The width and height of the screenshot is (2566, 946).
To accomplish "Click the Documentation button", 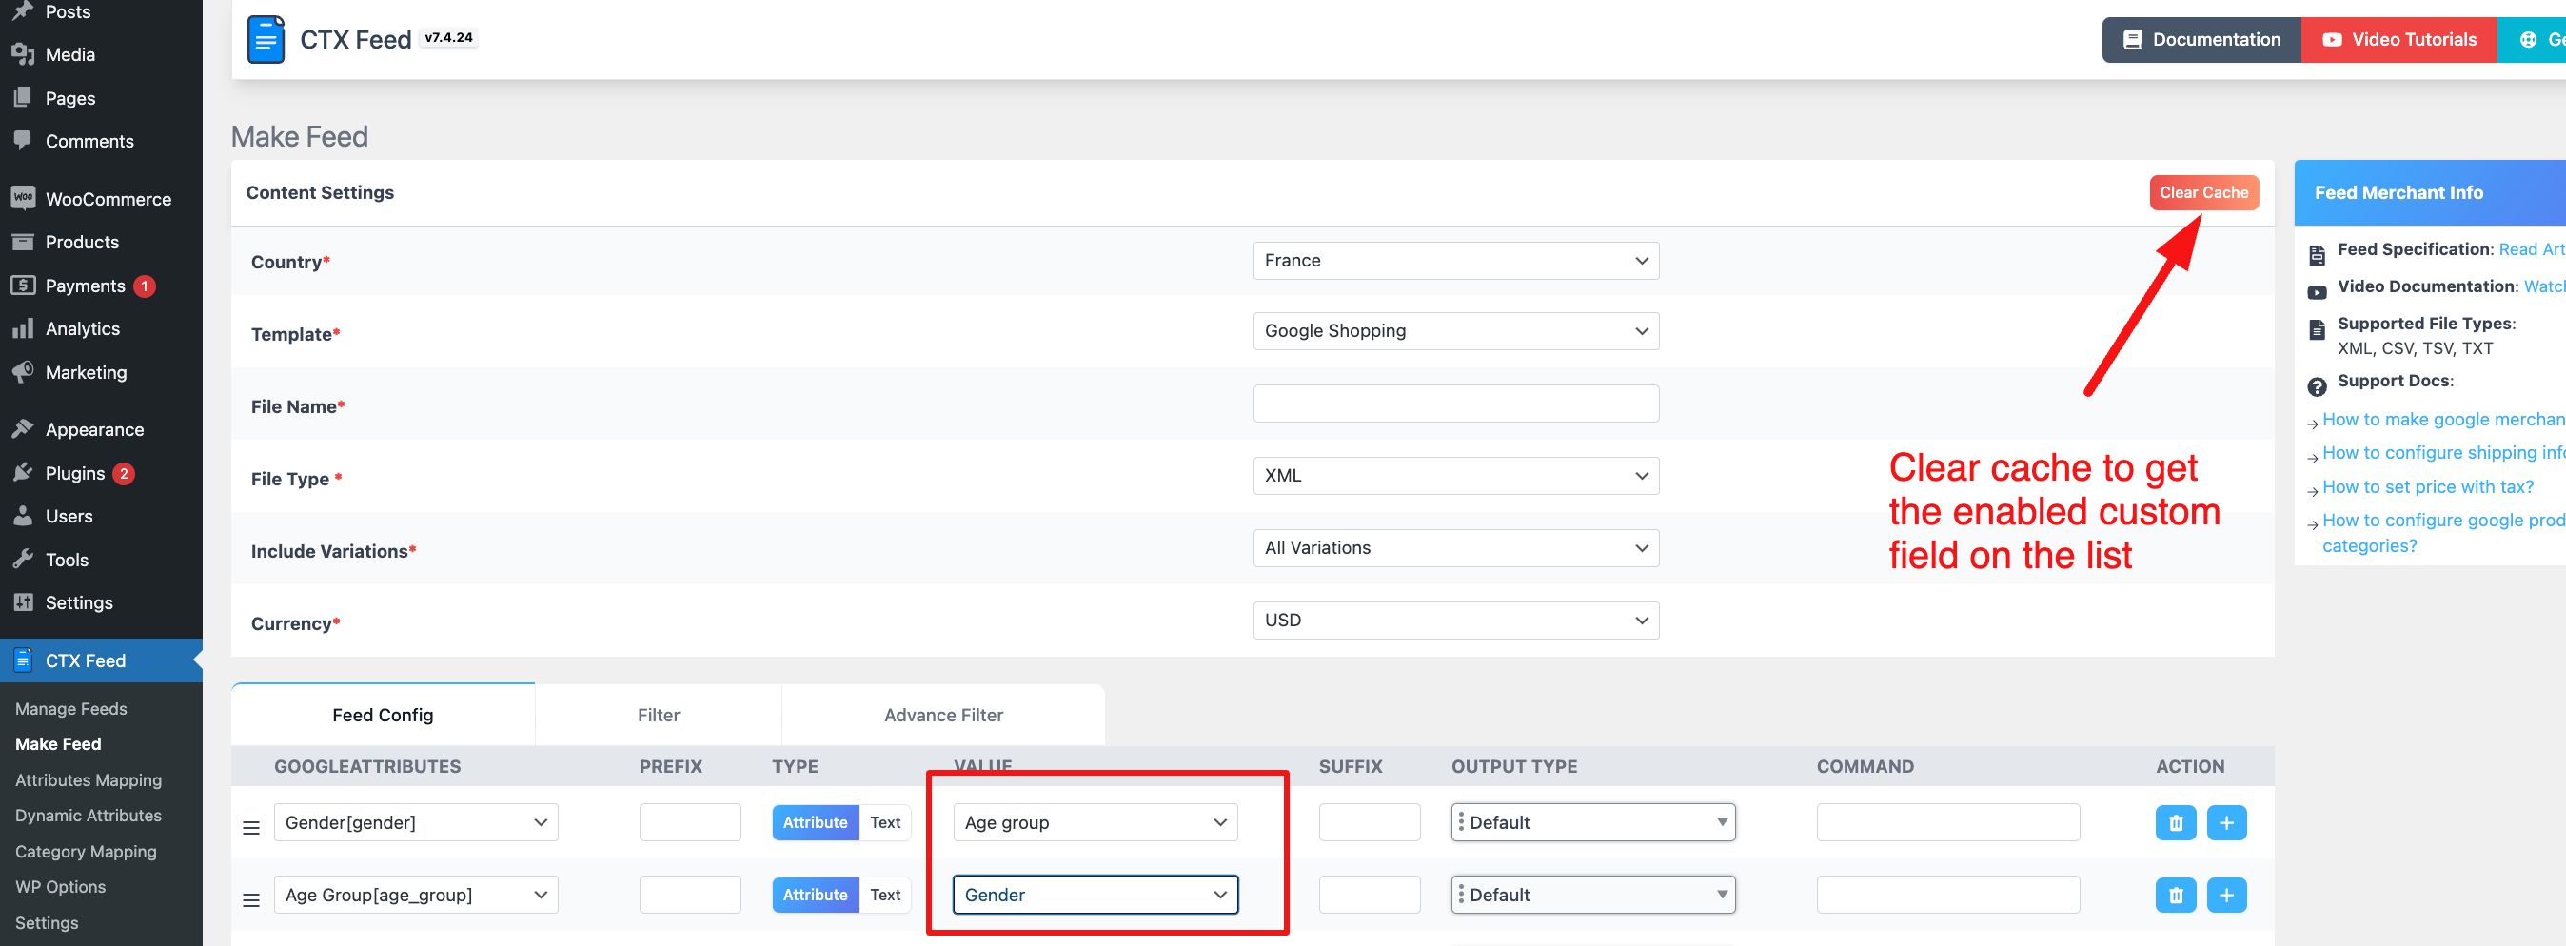I will point(2201,40).
